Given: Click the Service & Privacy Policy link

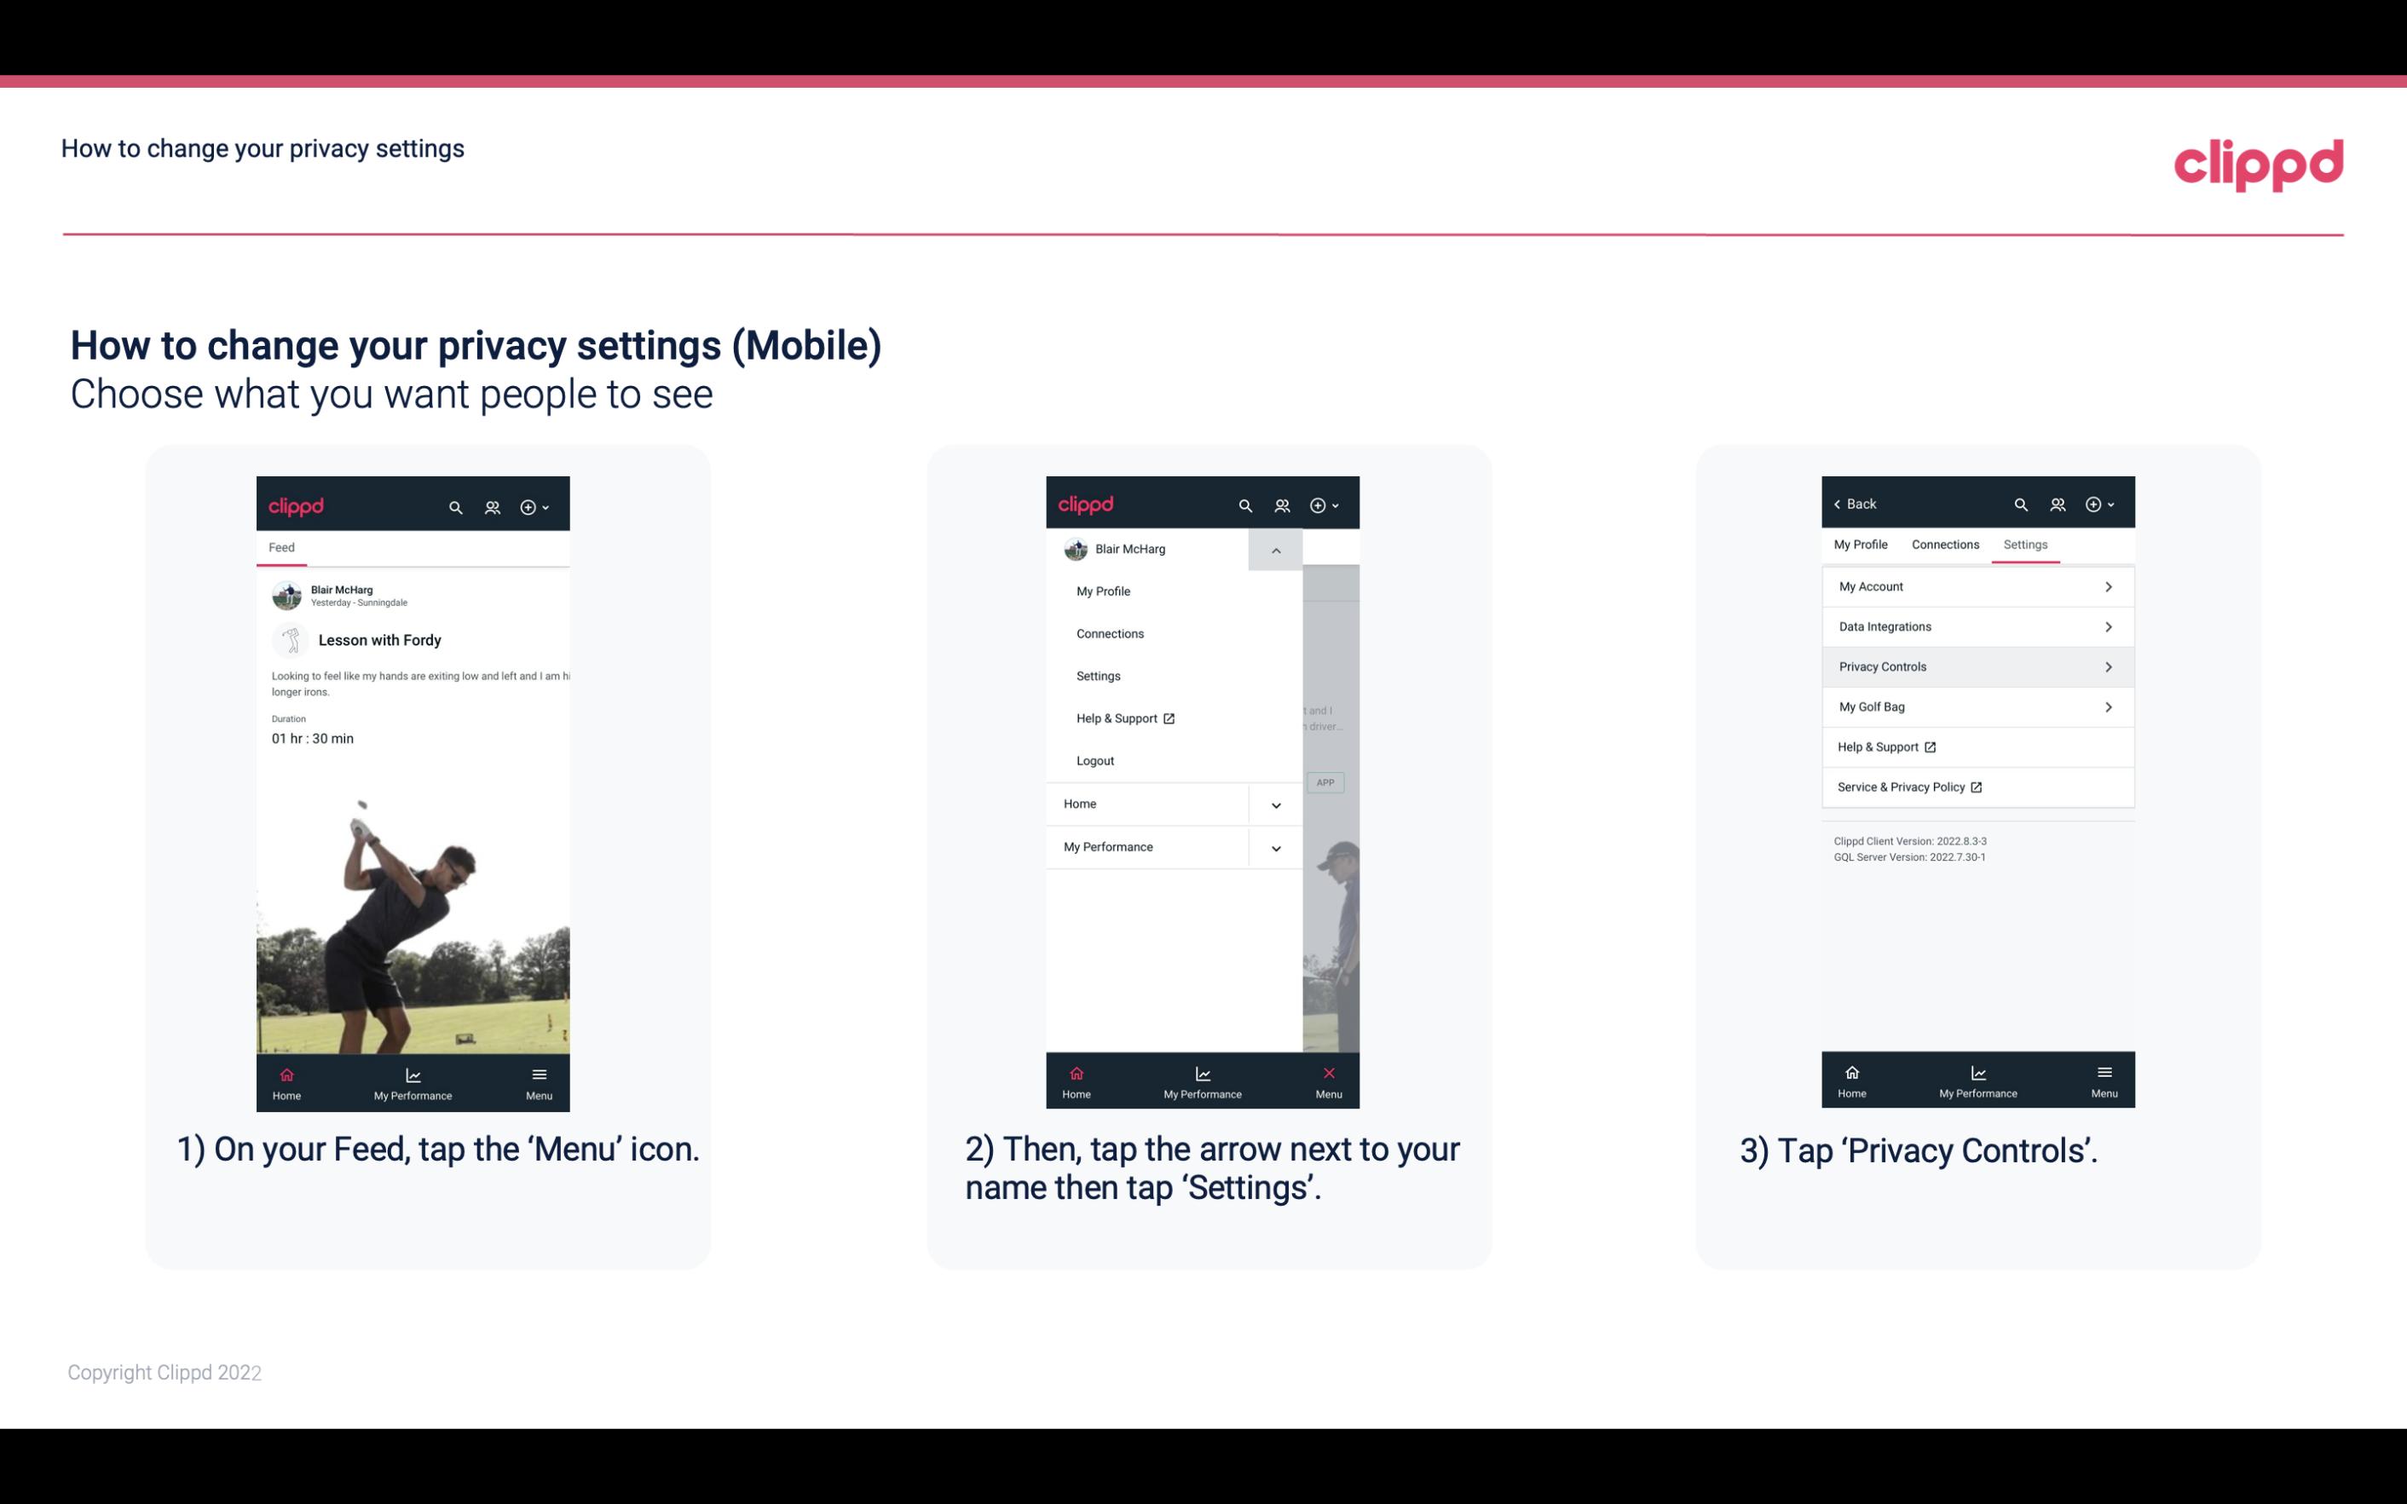Looking at the screenshot, I should pyautogui.click(x=1909, y=787).
